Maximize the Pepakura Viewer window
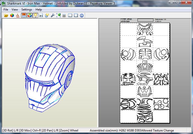The height and width of the screenshot is (134, 193). coord(178,2)
